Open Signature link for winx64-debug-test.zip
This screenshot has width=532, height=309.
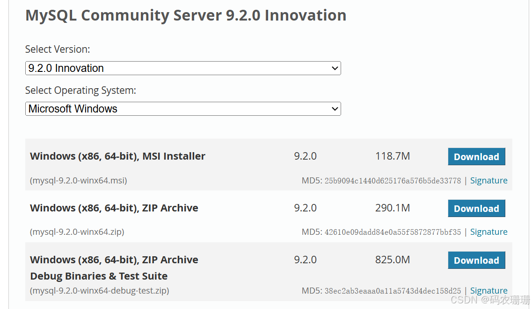tap(488, 290)
